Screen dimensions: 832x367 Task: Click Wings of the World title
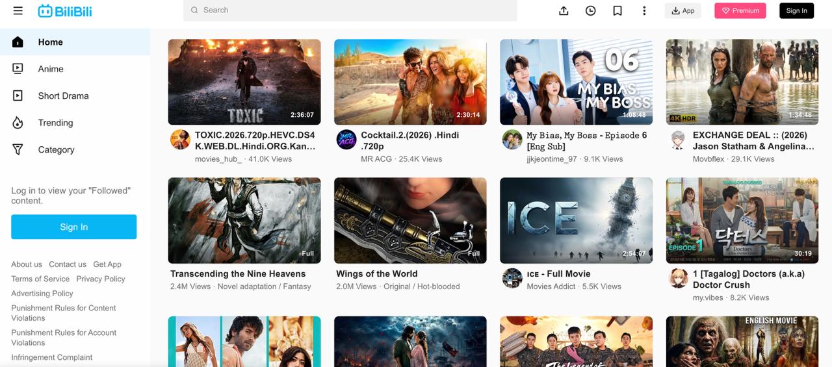click(x=377, y=274)
